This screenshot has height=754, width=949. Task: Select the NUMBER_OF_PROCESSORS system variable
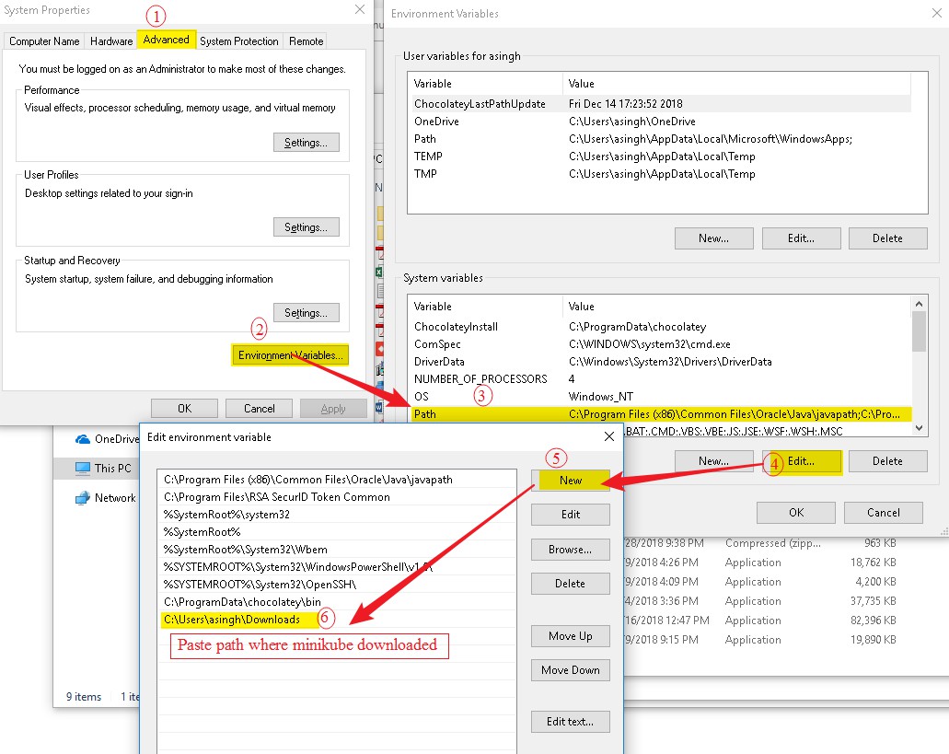click(x=662, y=378)
